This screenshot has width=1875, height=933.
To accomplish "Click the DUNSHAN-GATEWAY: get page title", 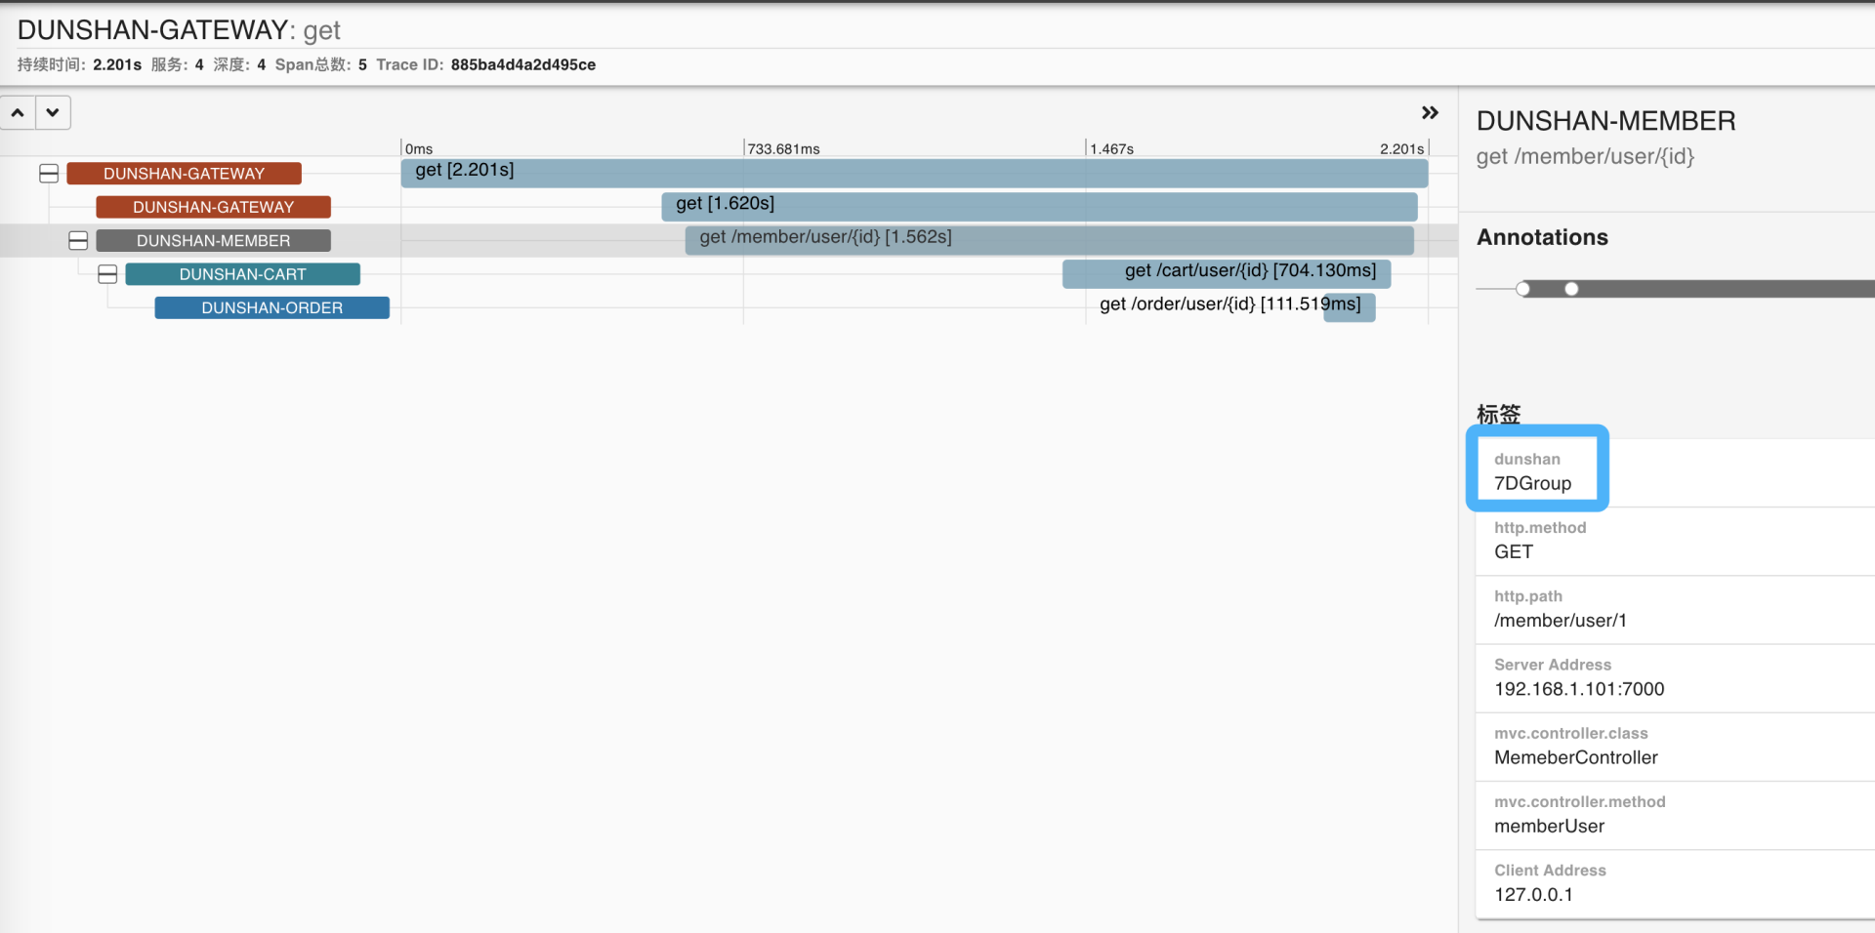I will click(x=179, y=30).
